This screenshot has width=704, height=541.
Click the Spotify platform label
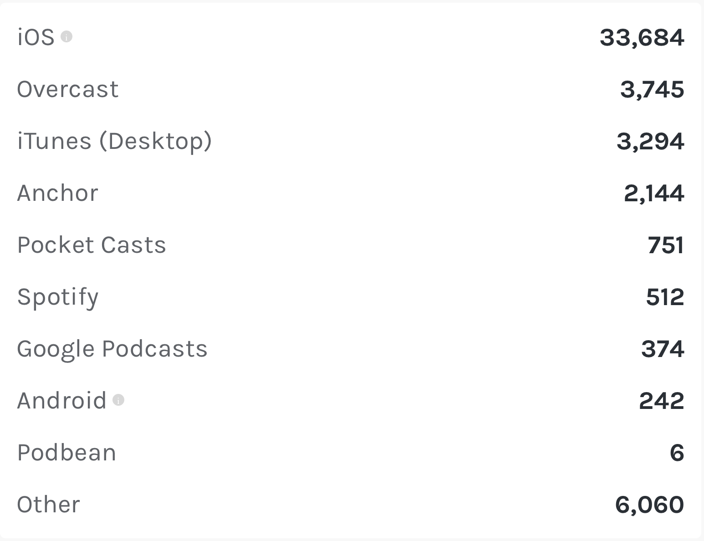coord(58,297)
